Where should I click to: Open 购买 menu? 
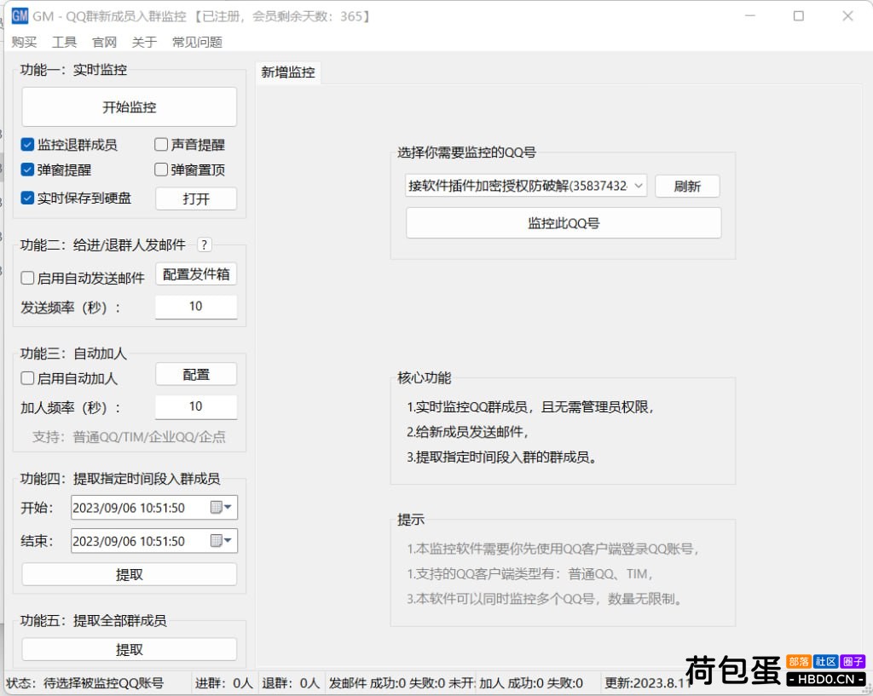24,43
